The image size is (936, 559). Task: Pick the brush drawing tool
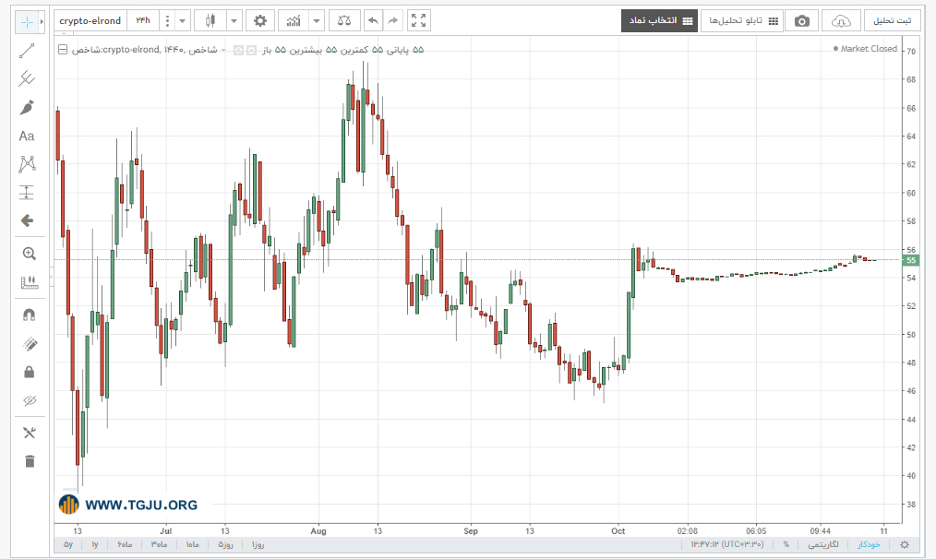(x=27, y=107)
